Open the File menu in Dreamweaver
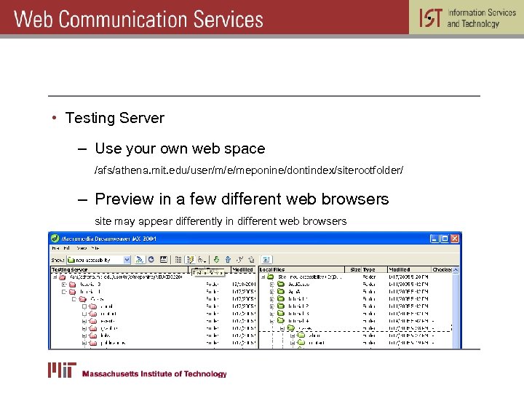Screen dimensions: 524x393 click(x=55, y=248)
